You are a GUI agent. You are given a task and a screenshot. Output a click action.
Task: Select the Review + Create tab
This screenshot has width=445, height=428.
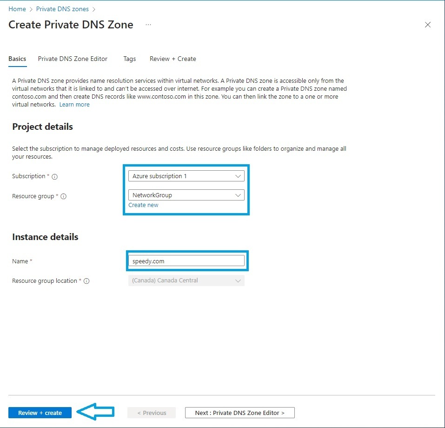pyautogui.click(x=173, y=59)
